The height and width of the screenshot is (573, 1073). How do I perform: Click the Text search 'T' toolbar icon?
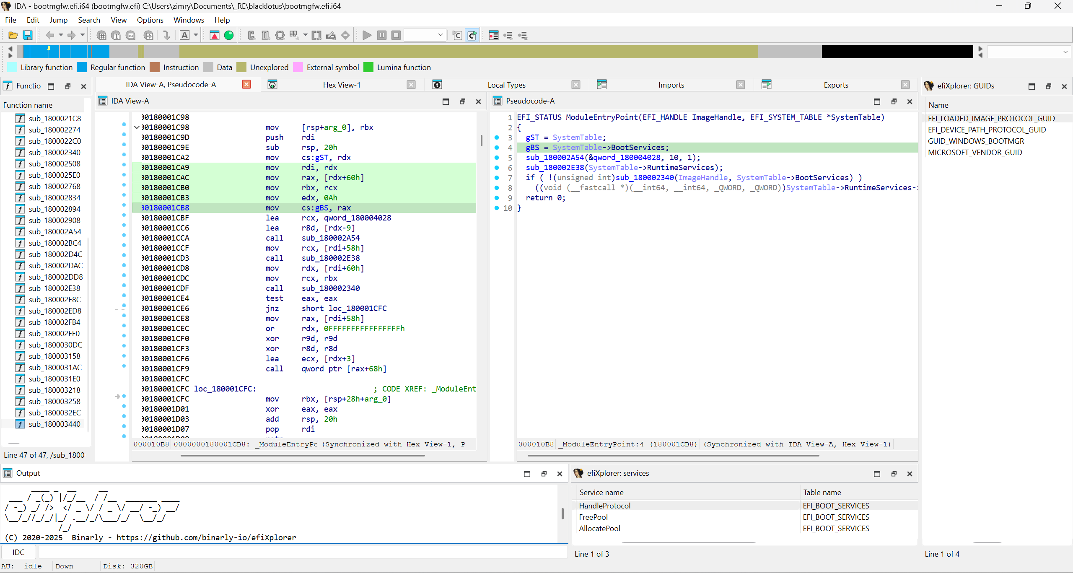point(116,35)
